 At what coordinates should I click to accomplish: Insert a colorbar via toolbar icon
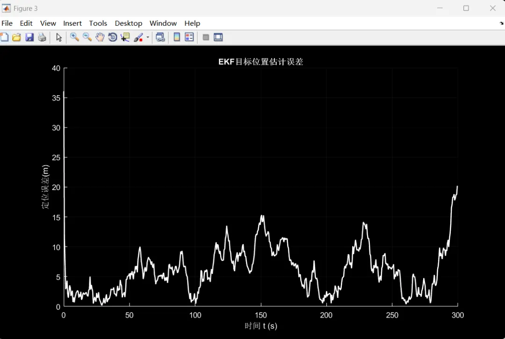coord(176,37)
